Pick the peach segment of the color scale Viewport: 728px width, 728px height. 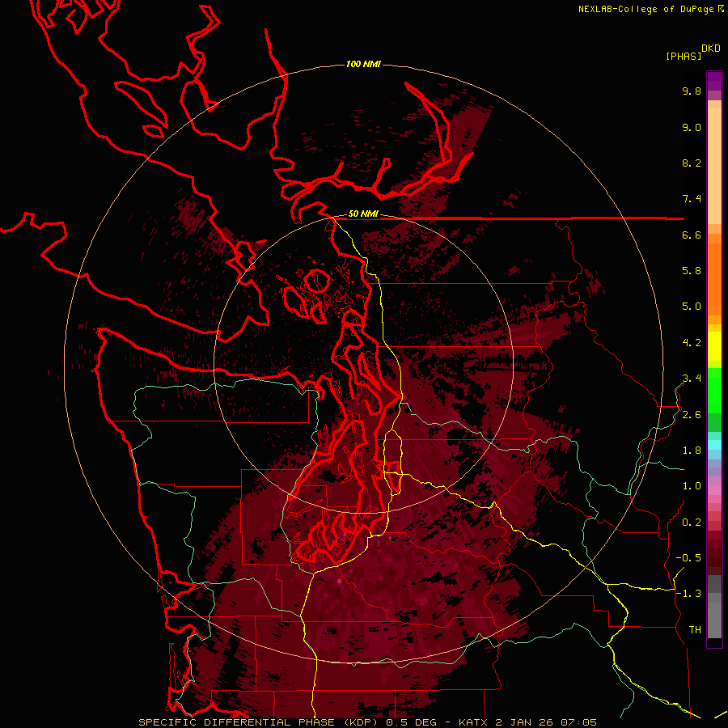pos(714,163)
